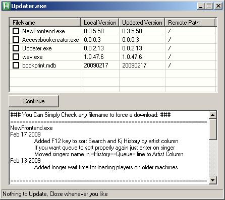225x200 pixels.
Task: Click local version 1.0.47.6 cell
Action: click(x=94, y=57)
